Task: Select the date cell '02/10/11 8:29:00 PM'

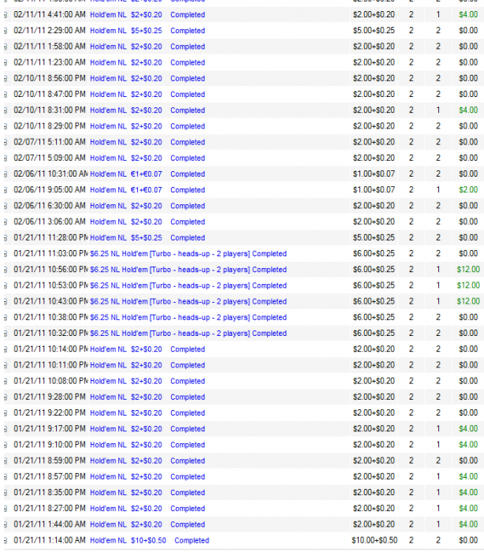Action: tap(50, 126)
